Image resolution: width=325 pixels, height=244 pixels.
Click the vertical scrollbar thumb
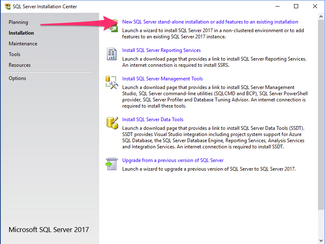(x=321, y=115)
